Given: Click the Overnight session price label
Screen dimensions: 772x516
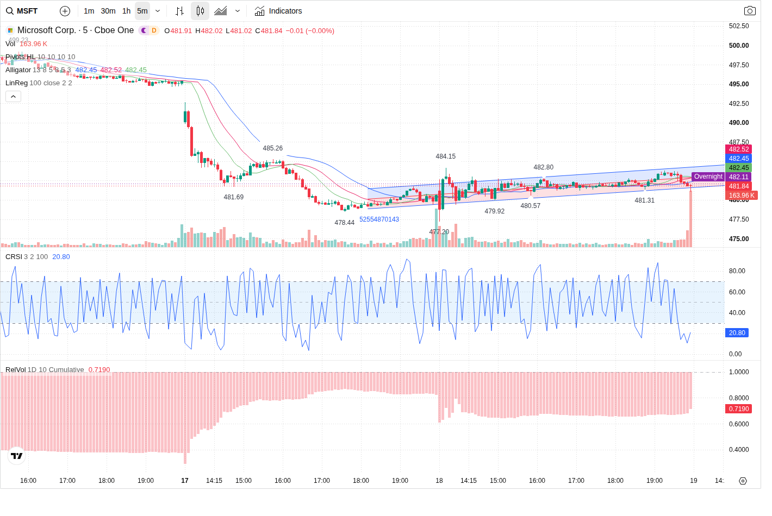Looking at the screenshot, I should tap(708, 177).
